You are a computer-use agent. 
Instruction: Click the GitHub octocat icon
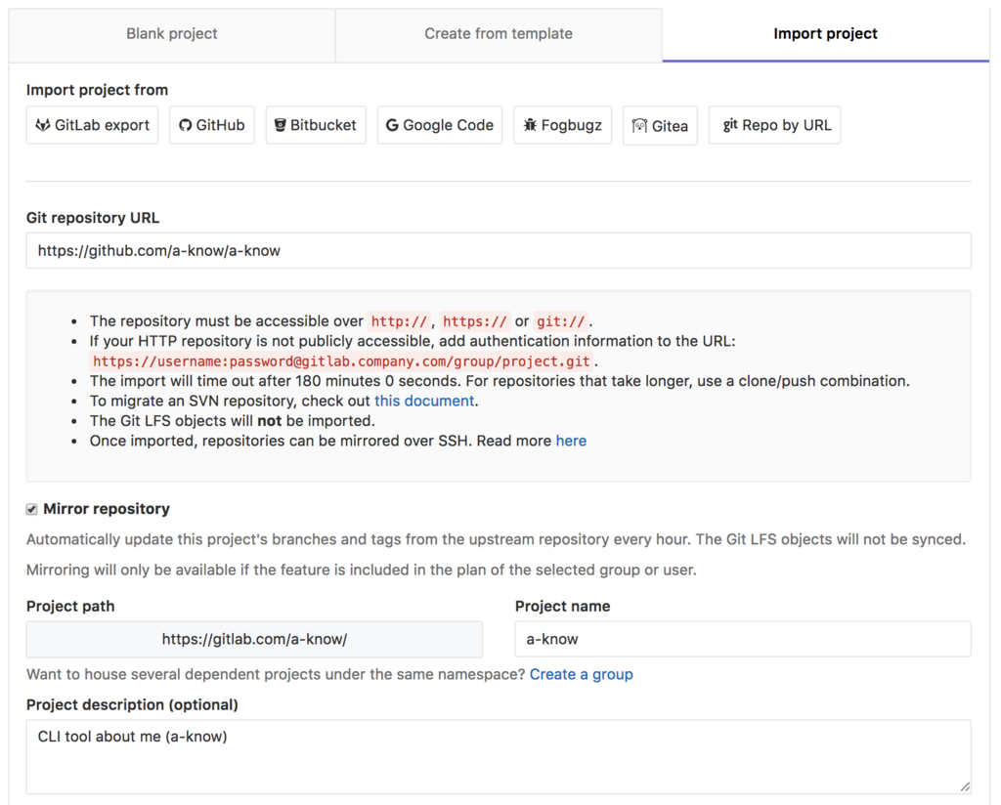coord(185,125)
